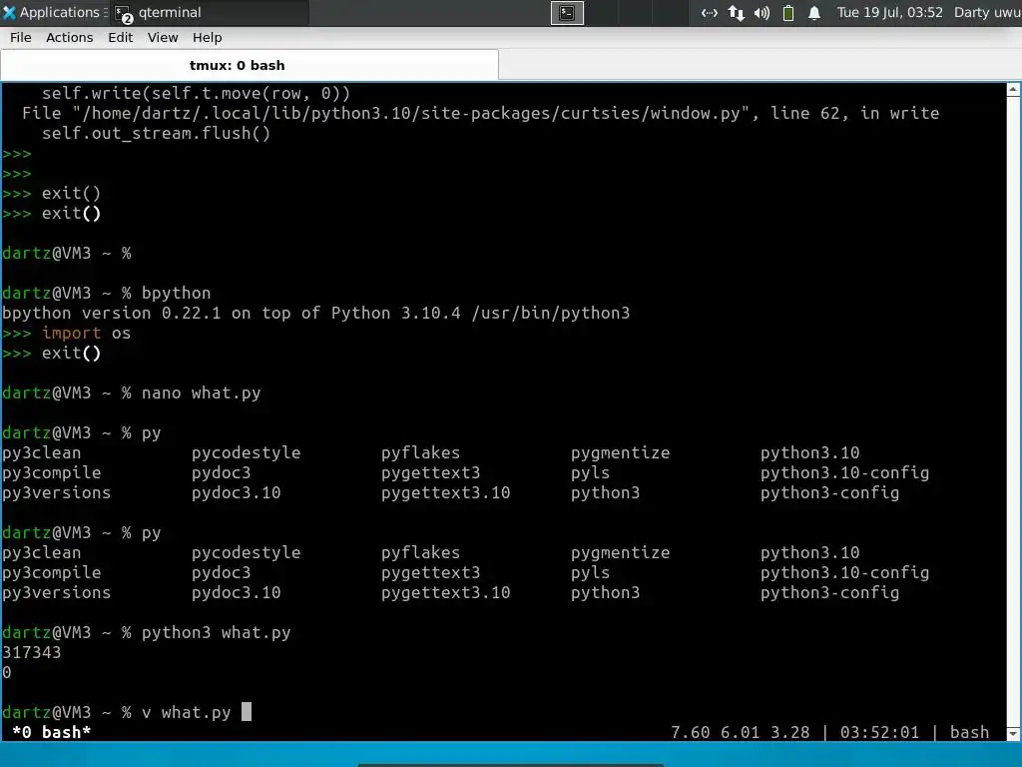The image size is (1022, 767).
Task: Click the scrollbar down arrow
Action: [x=1013, y=733]
